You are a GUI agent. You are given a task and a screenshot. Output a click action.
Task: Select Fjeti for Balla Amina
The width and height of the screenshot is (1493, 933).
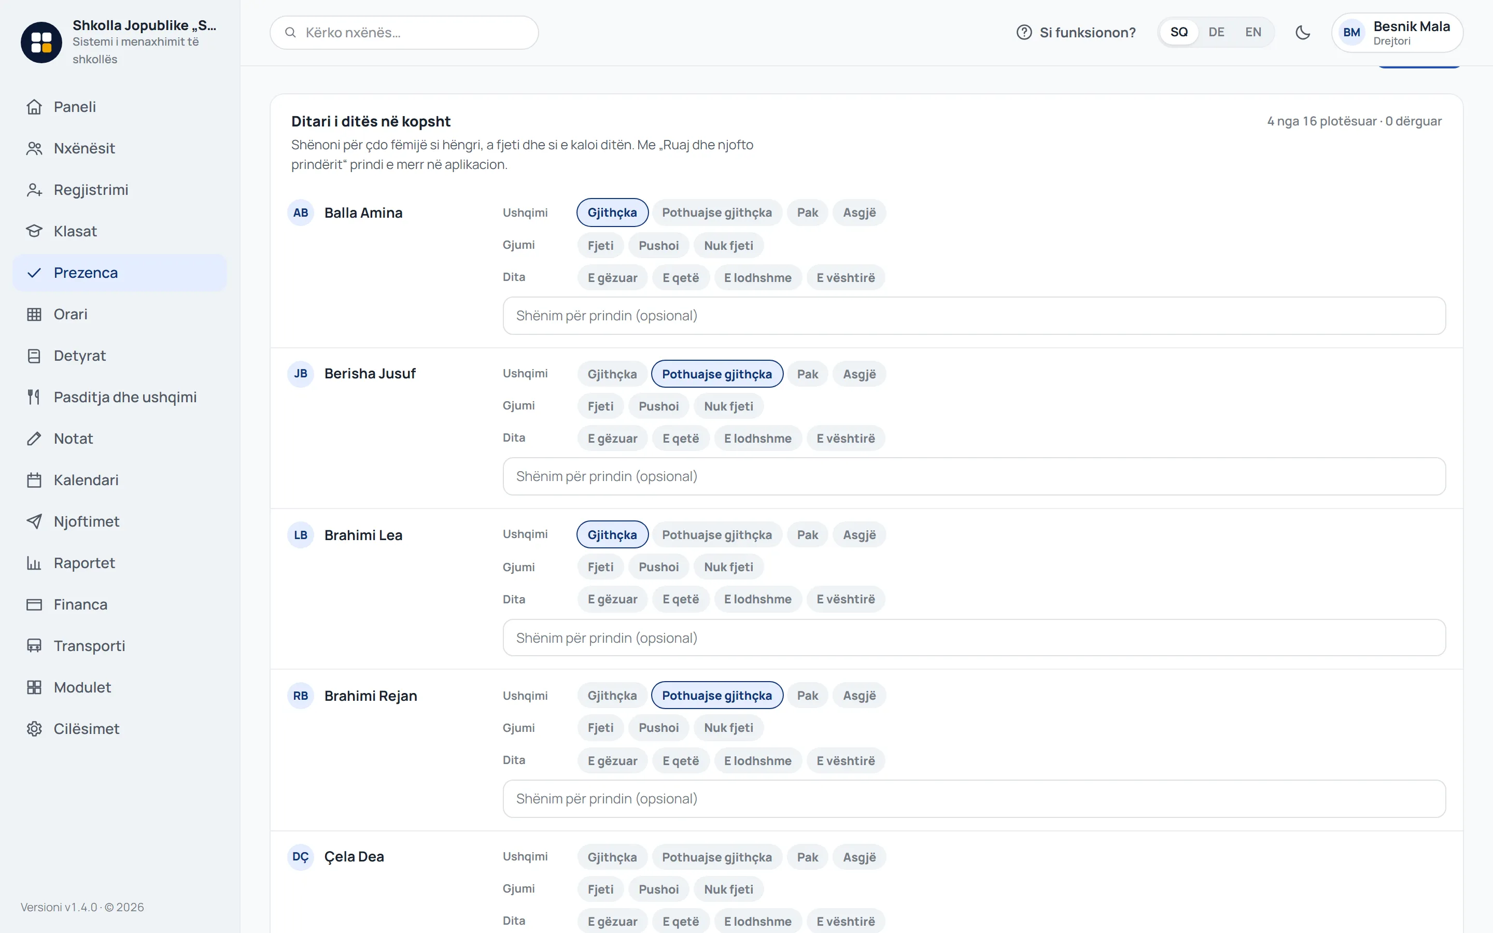(x=600, y=246)
